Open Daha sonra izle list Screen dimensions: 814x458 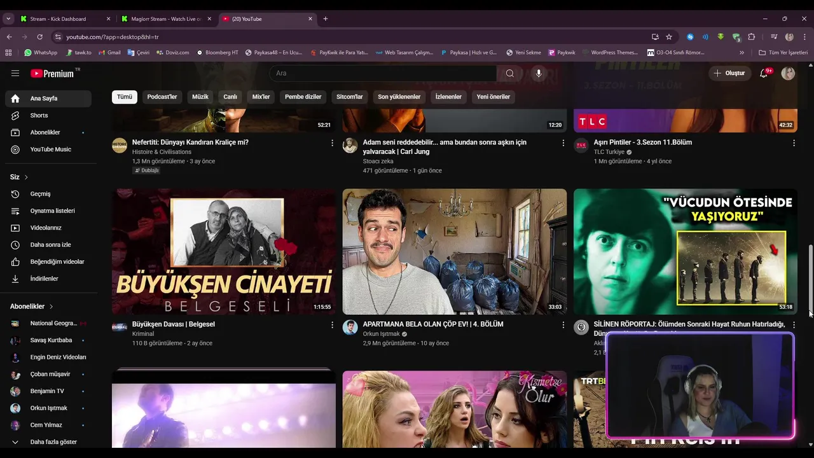coord(48,244)
